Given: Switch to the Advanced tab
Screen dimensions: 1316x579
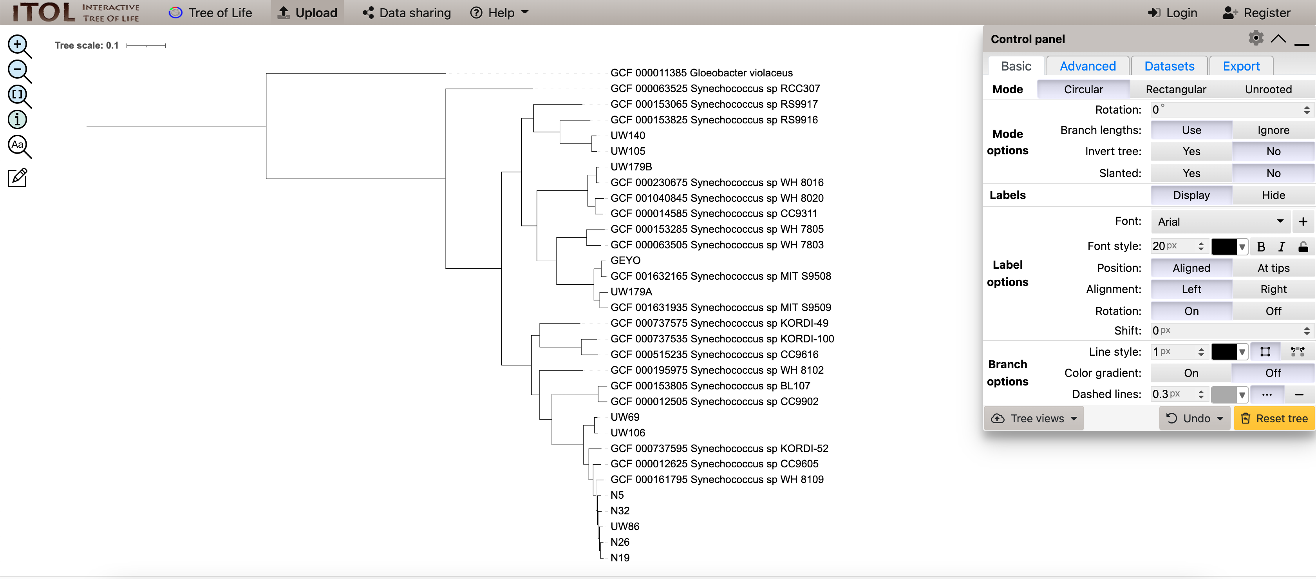Looking at the screenshot, I should point(1087,67).
